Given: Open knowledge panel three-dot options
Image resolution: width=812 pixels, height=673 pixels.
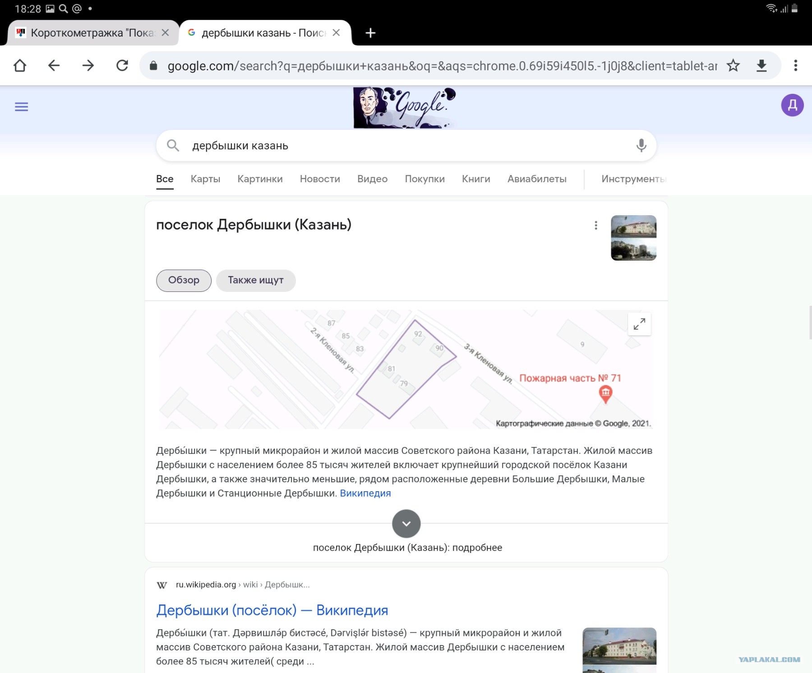Looking at the screenshot, I should pyautogui.click(x=596, y=225).
